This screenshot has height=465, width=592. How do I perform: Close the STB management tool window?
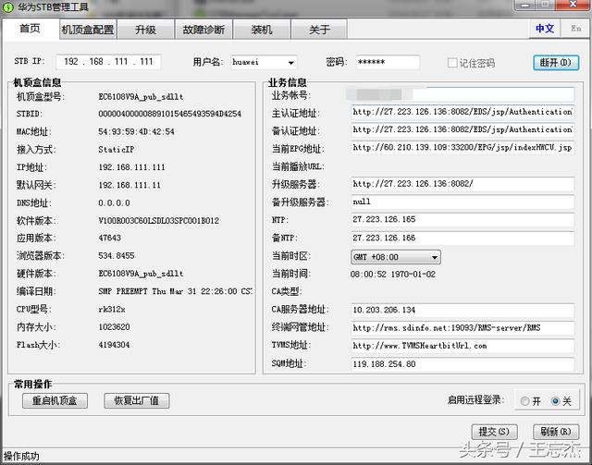click(573, 5)
